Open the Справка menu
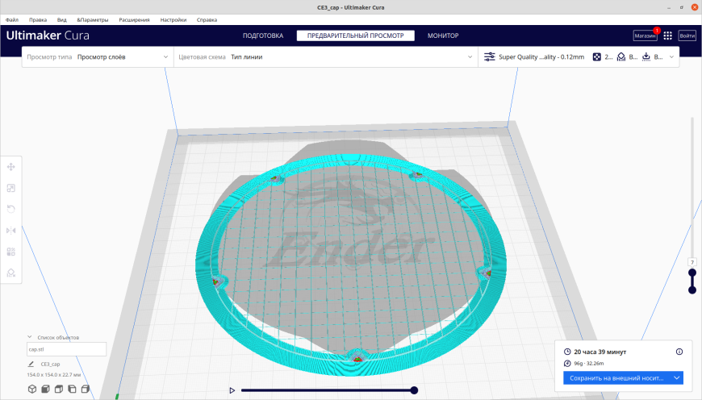This screenshot has width=702, height=400. [x=207, y=19]
